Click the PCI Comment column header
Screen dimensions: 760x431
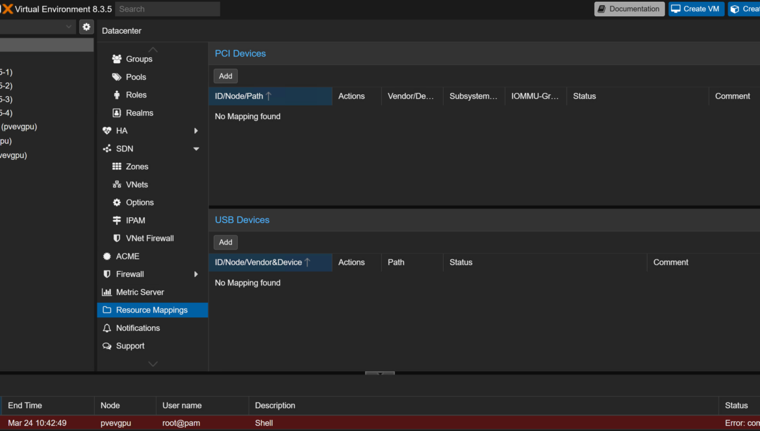click(734, 96)
